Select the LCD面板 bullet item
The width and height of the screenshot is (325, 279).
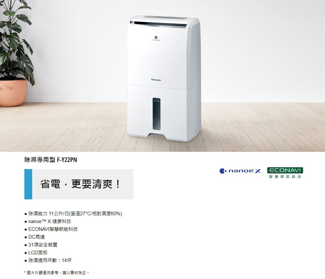point(36,252)
